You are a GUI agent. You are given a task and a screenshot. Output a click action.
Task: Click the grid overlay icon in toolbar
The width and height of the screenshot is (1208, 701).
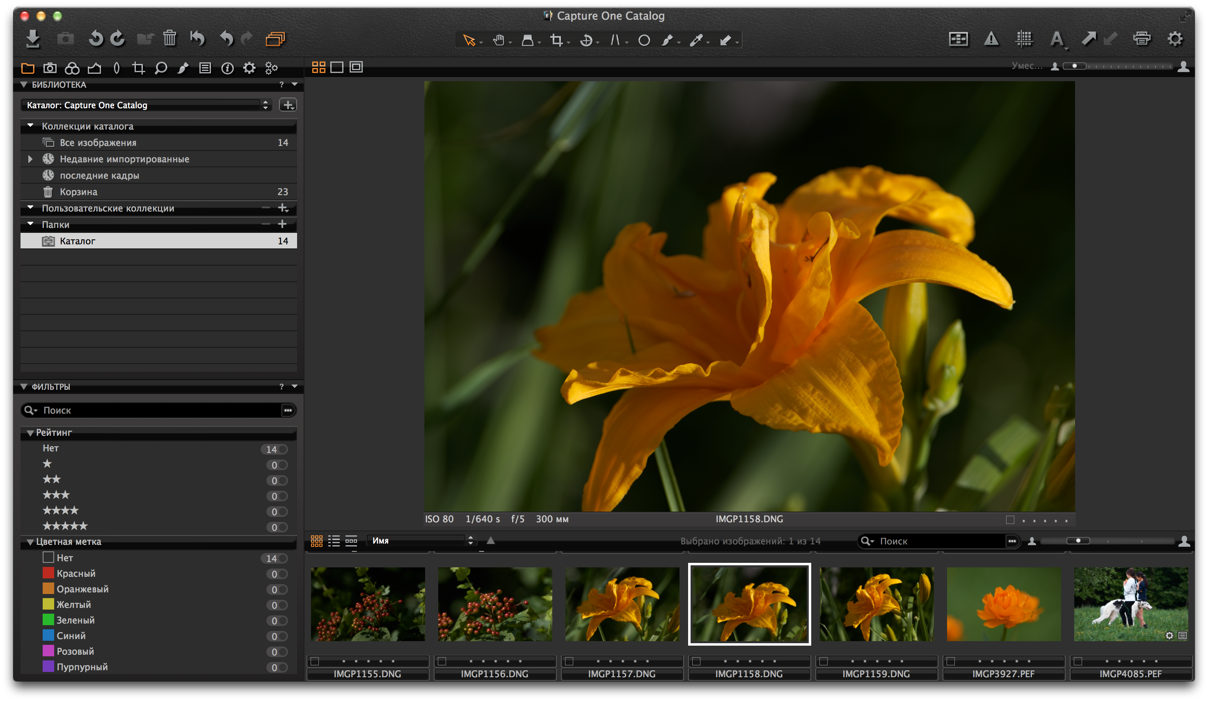pos(1024,38)
